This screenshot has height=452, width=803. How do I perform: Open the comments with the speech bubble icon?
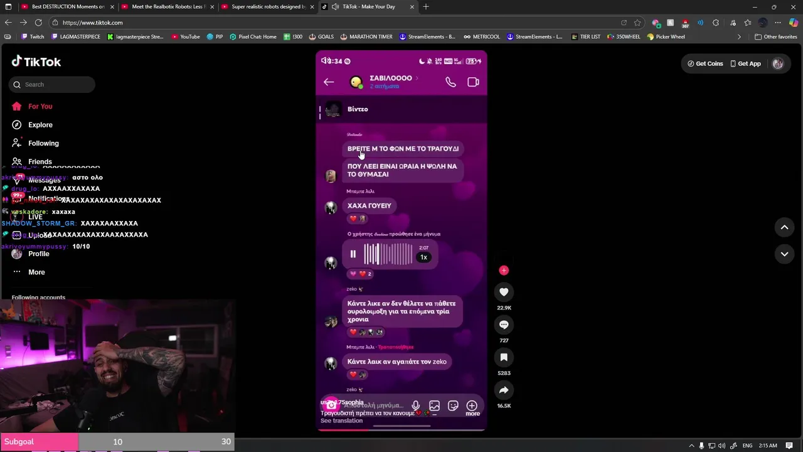[504, 325]
